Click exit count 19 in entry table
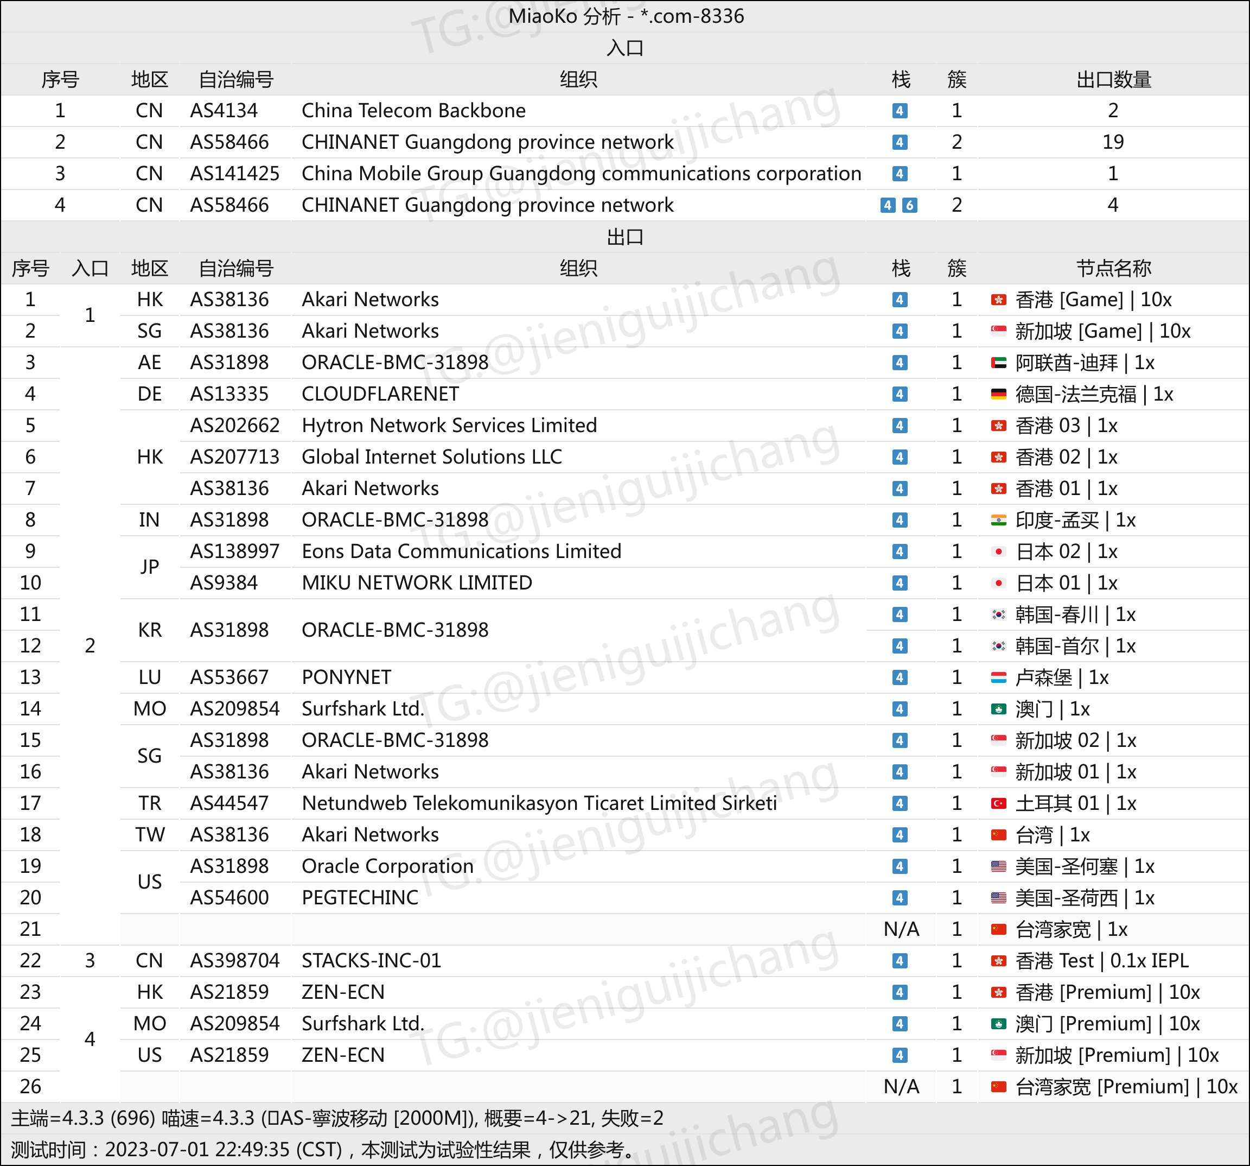The height and width of the screenshot is (1166, 1250). pyautogui.click(x=1113, y=142)
